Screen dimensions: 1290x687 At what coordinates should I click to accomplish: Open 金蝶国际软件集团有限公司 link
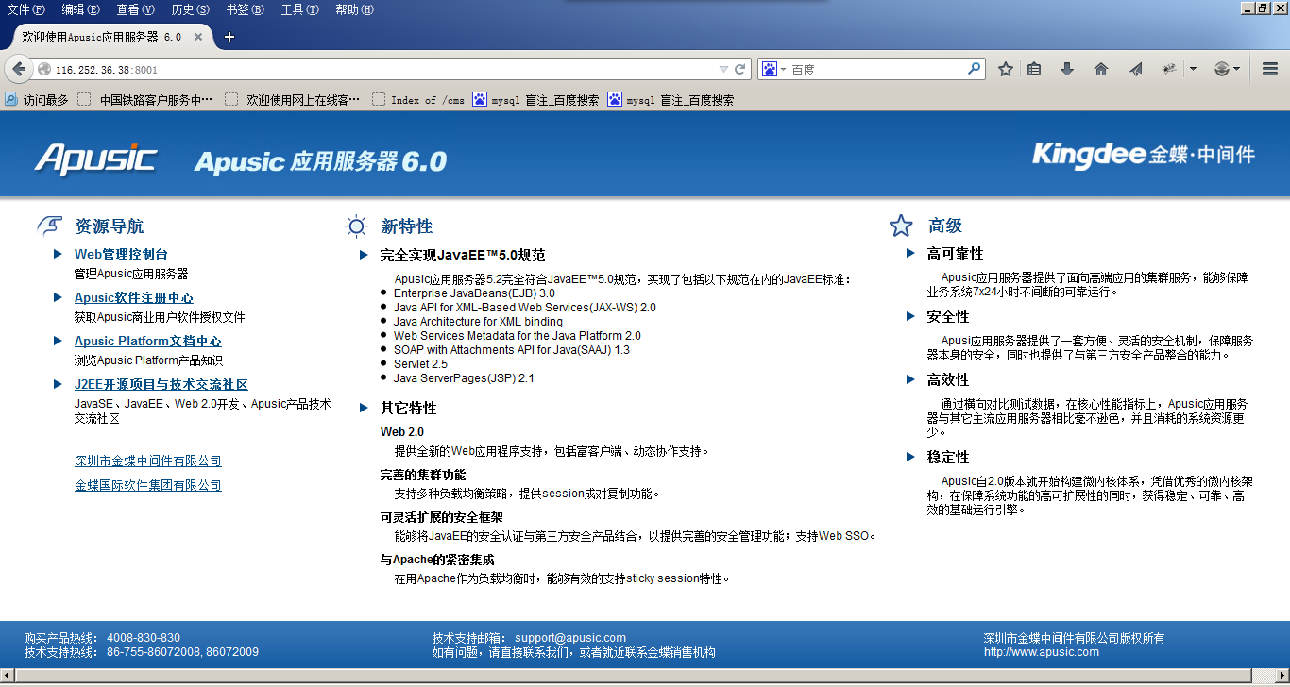click(x=148, y=485)
